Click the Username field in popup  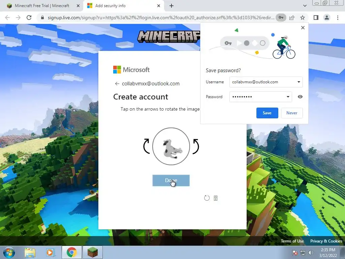(x=266, y=82)
